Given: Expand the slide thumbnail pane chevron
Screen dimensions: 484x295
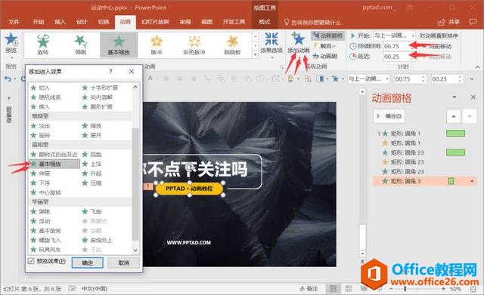Looking at the screenshot, I should 9,98.
